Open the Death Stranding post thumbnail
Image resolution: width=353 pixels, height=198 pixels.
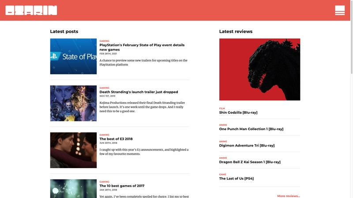(x=73, y=103)
